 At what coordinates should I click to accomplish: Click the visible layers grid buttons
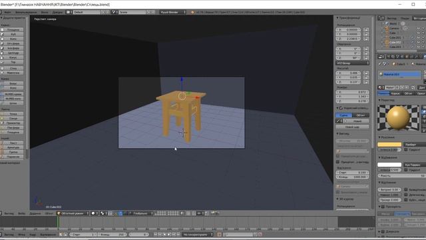coord(166,213)
